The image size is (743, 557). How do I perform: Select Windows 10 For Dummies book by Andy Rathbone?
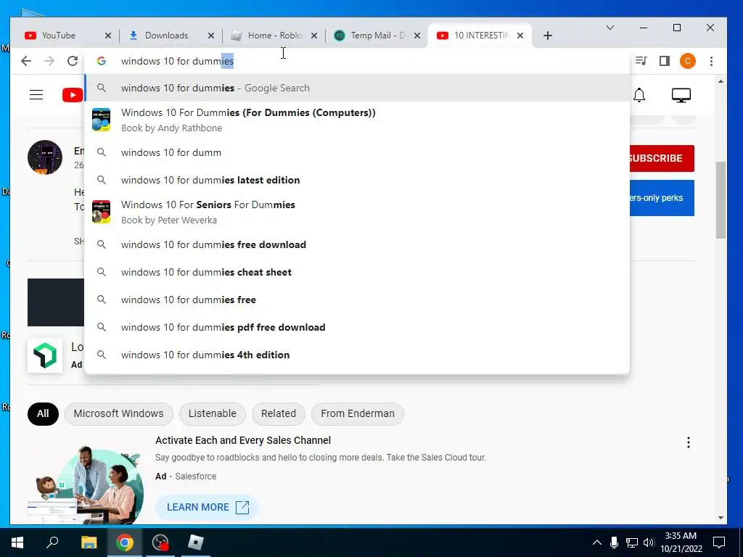(357, 120)
